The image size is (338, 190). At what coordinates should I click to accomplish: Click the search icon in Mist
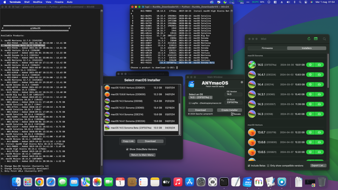tap(324, 39)
